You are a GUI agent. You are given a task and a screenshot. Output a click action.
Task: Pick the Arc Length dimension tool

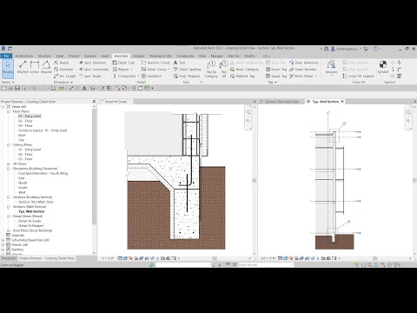tap(65, 76)
